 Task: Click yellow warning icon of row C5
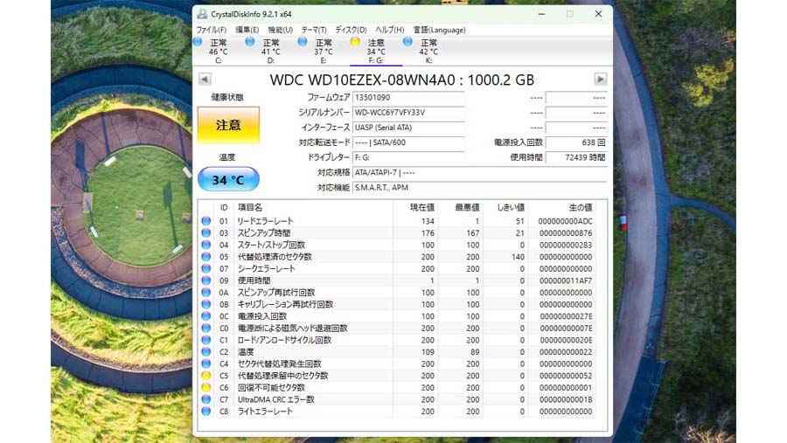pyautogui.click(x=205, y=376)
